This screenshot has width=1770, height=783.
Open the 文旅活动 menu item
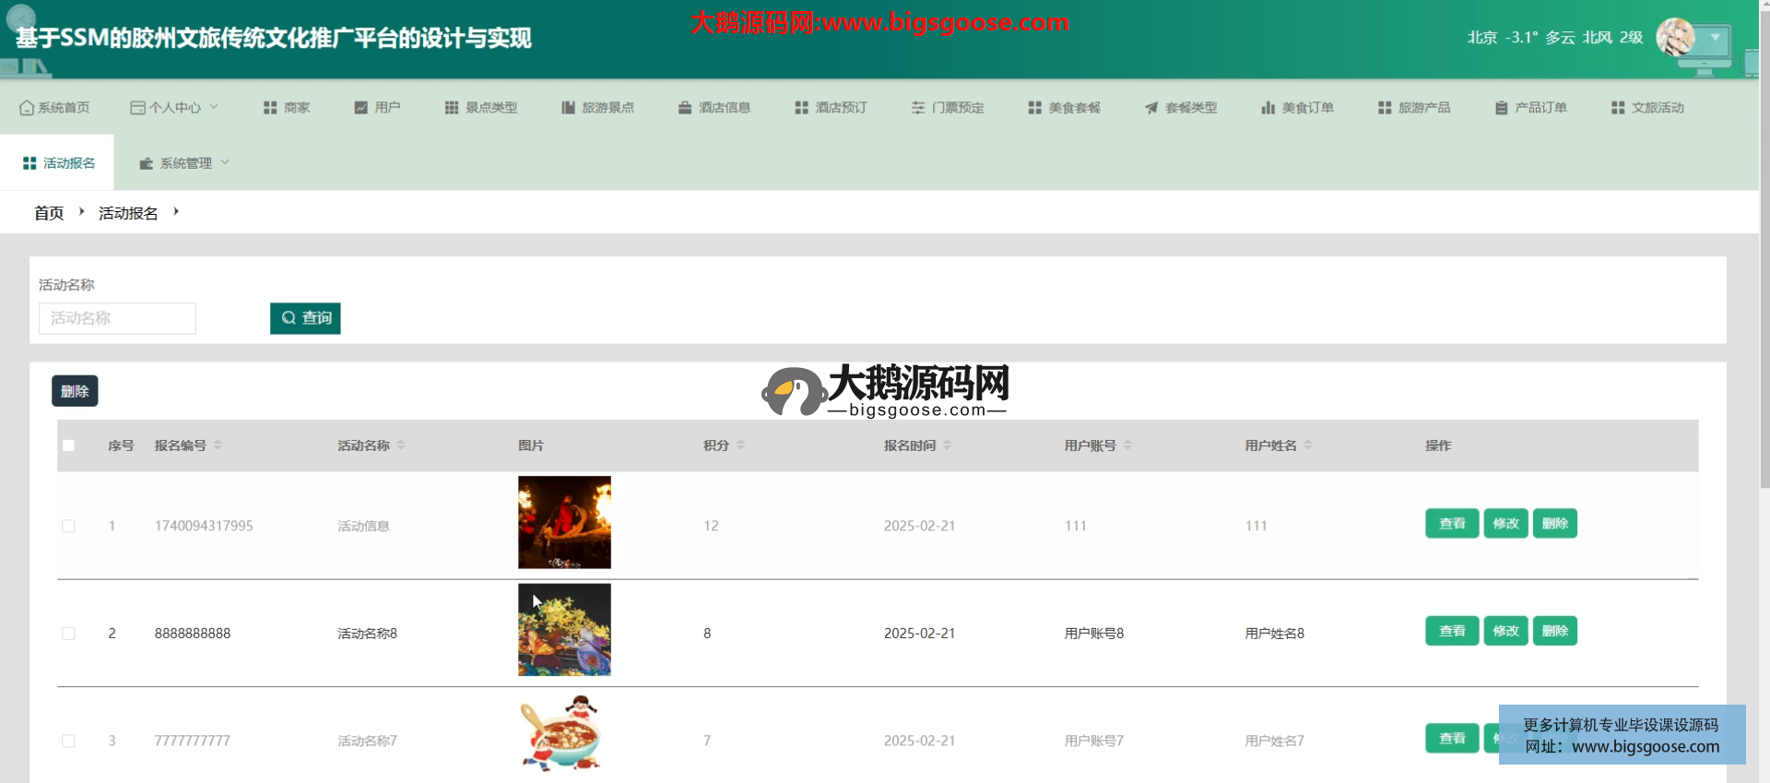click(x=1647, y=108)
